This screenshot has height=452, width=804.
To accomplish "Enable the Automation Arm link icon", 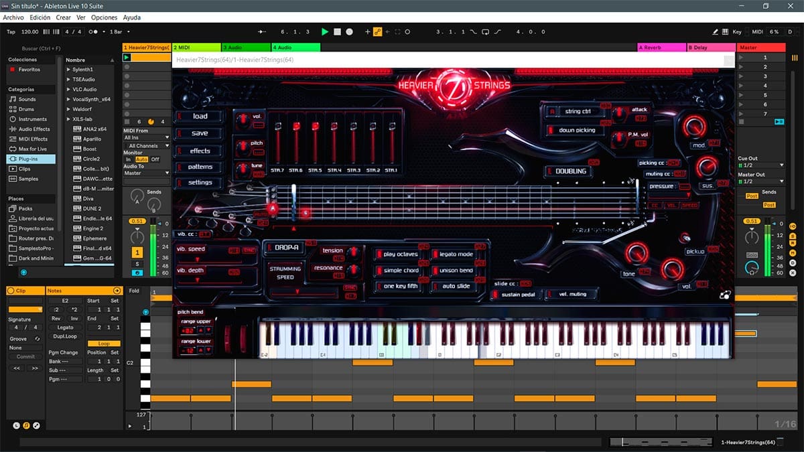I will click(377, 31).
